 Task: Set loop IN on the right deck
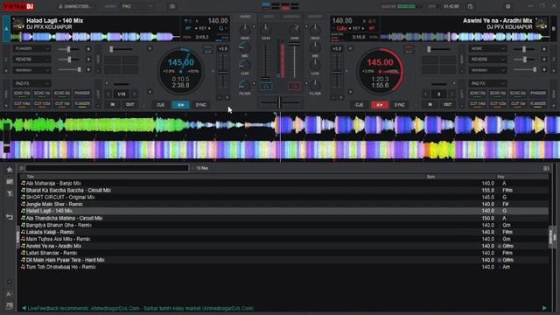(x=430, y=105)
